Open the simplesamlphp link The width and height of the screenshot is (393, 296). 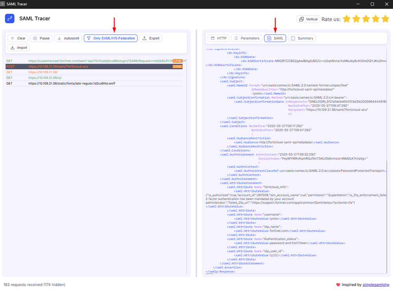(x=376, y=285)
